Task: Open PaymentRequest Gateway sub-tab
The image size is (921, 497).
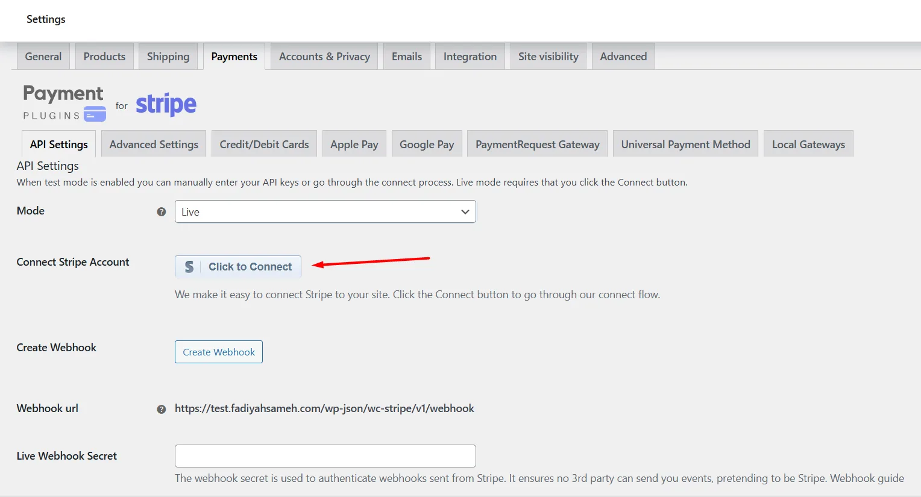Action: click(538, 144)
